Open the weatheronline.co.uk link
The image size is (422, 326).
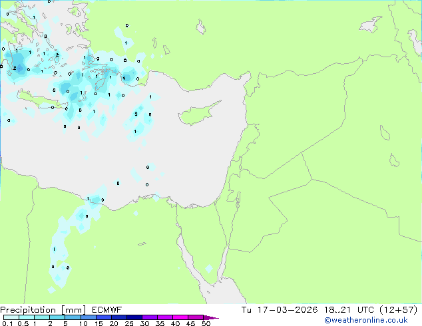pos(366,320)
